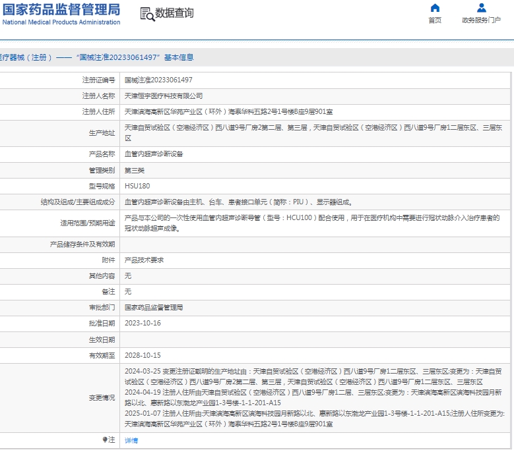Click the 无 value in 其他内容 row

(128, 276)
